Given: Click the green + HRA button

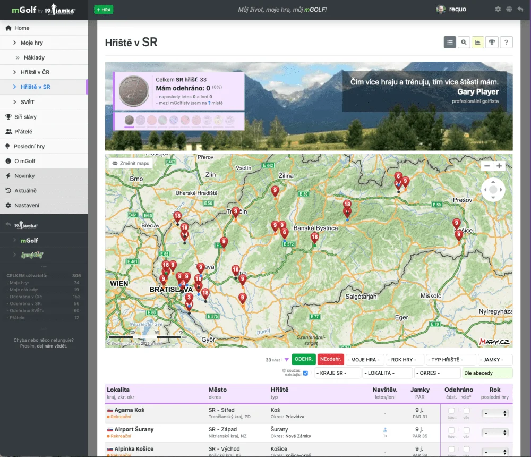Looking at the screenshot, I should tap(104, 10).
